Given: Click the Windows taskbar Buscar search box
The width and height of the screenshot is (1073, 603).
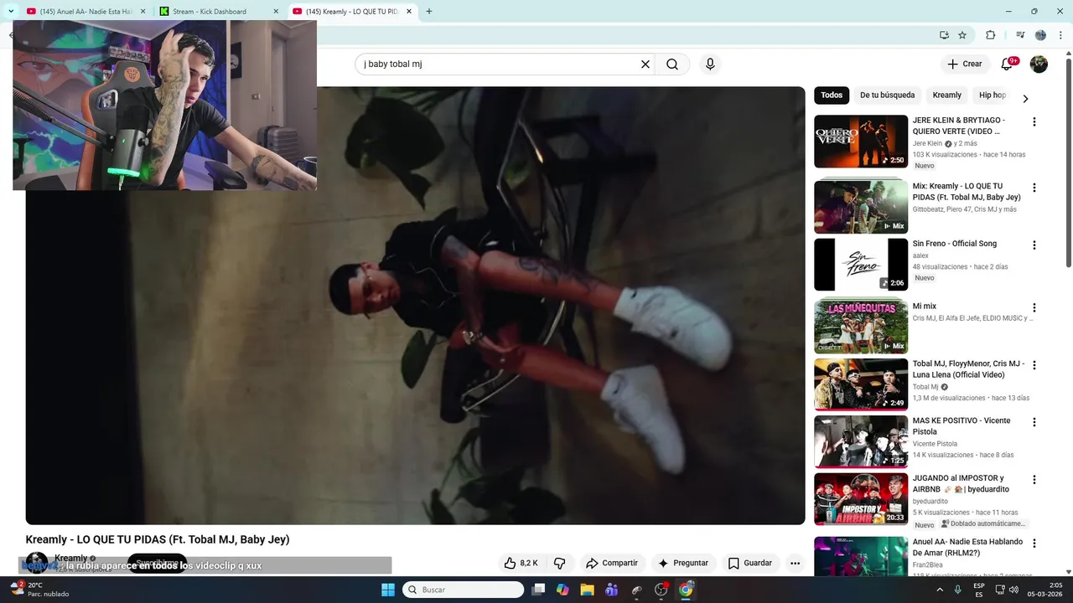Looking at the screenshot, I should pyautogui.click(x=463, y=590).
